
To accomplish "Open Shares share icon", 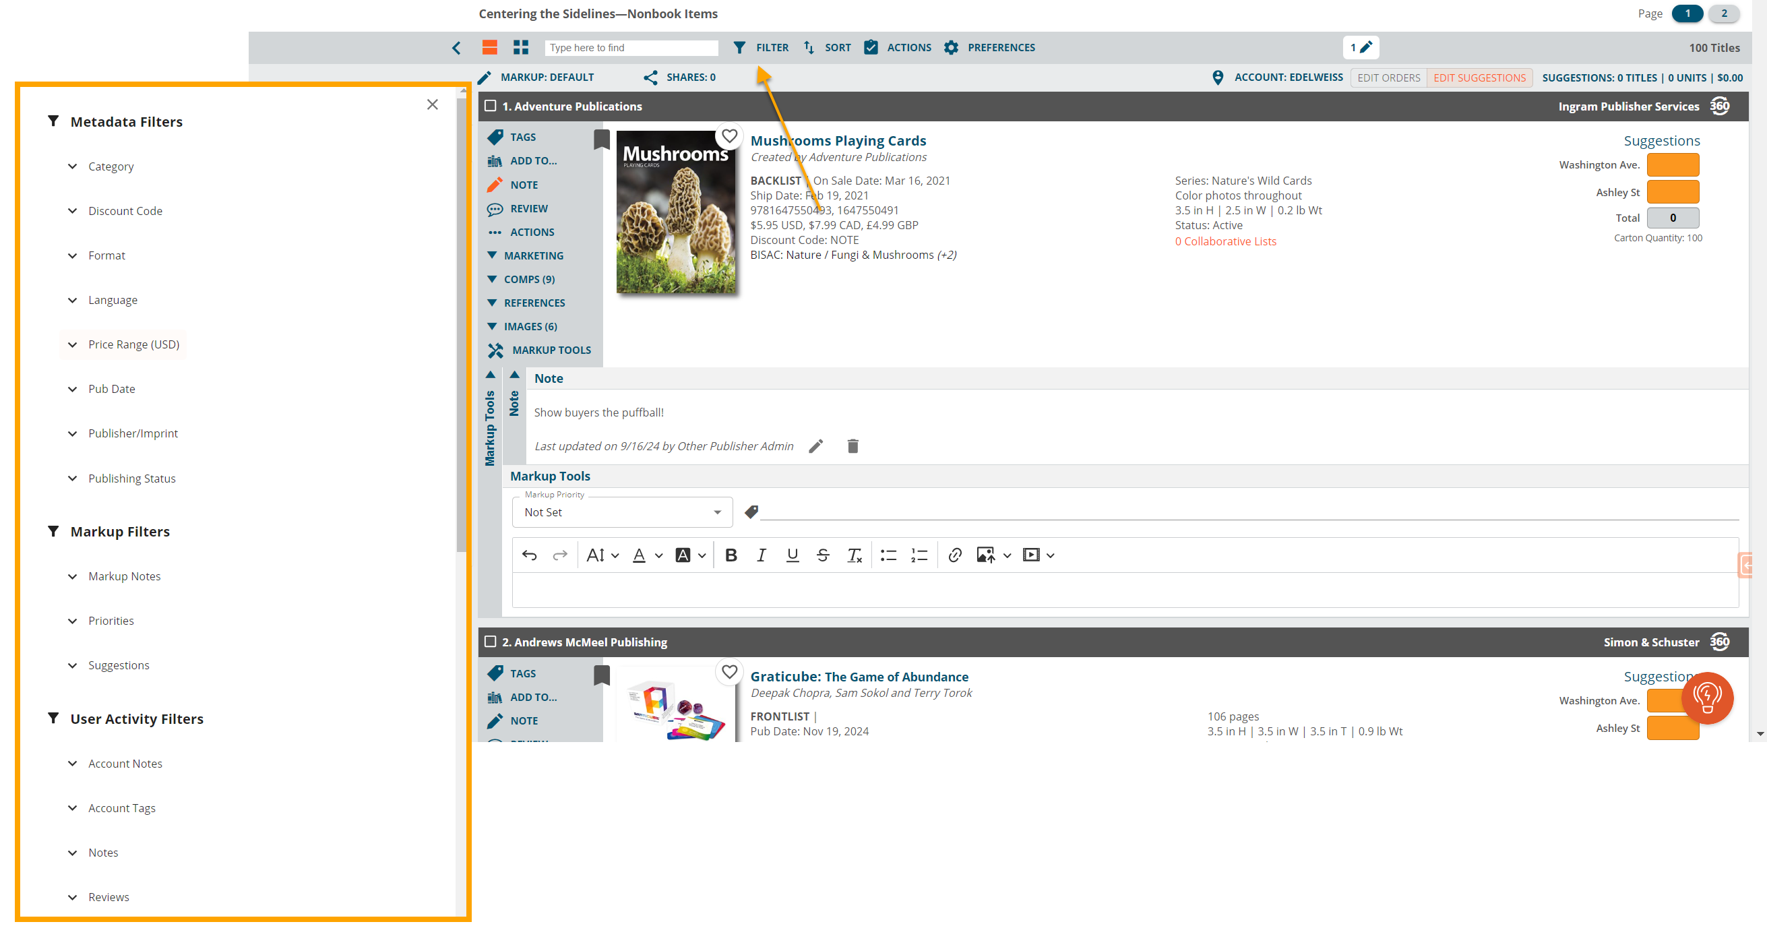I will pos(650,77).
